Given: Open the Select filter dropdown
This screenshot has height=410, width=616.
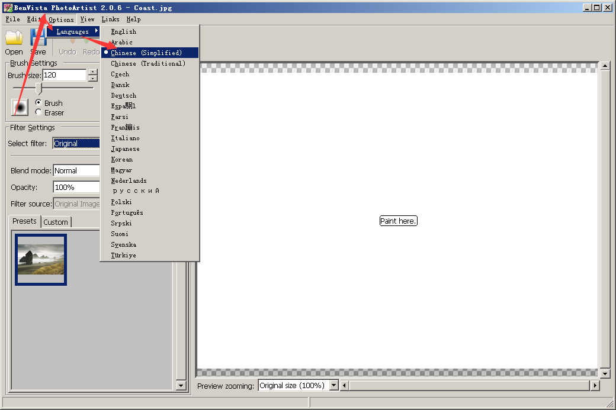Looking at the screenshot, I should (x=76, y=144).
